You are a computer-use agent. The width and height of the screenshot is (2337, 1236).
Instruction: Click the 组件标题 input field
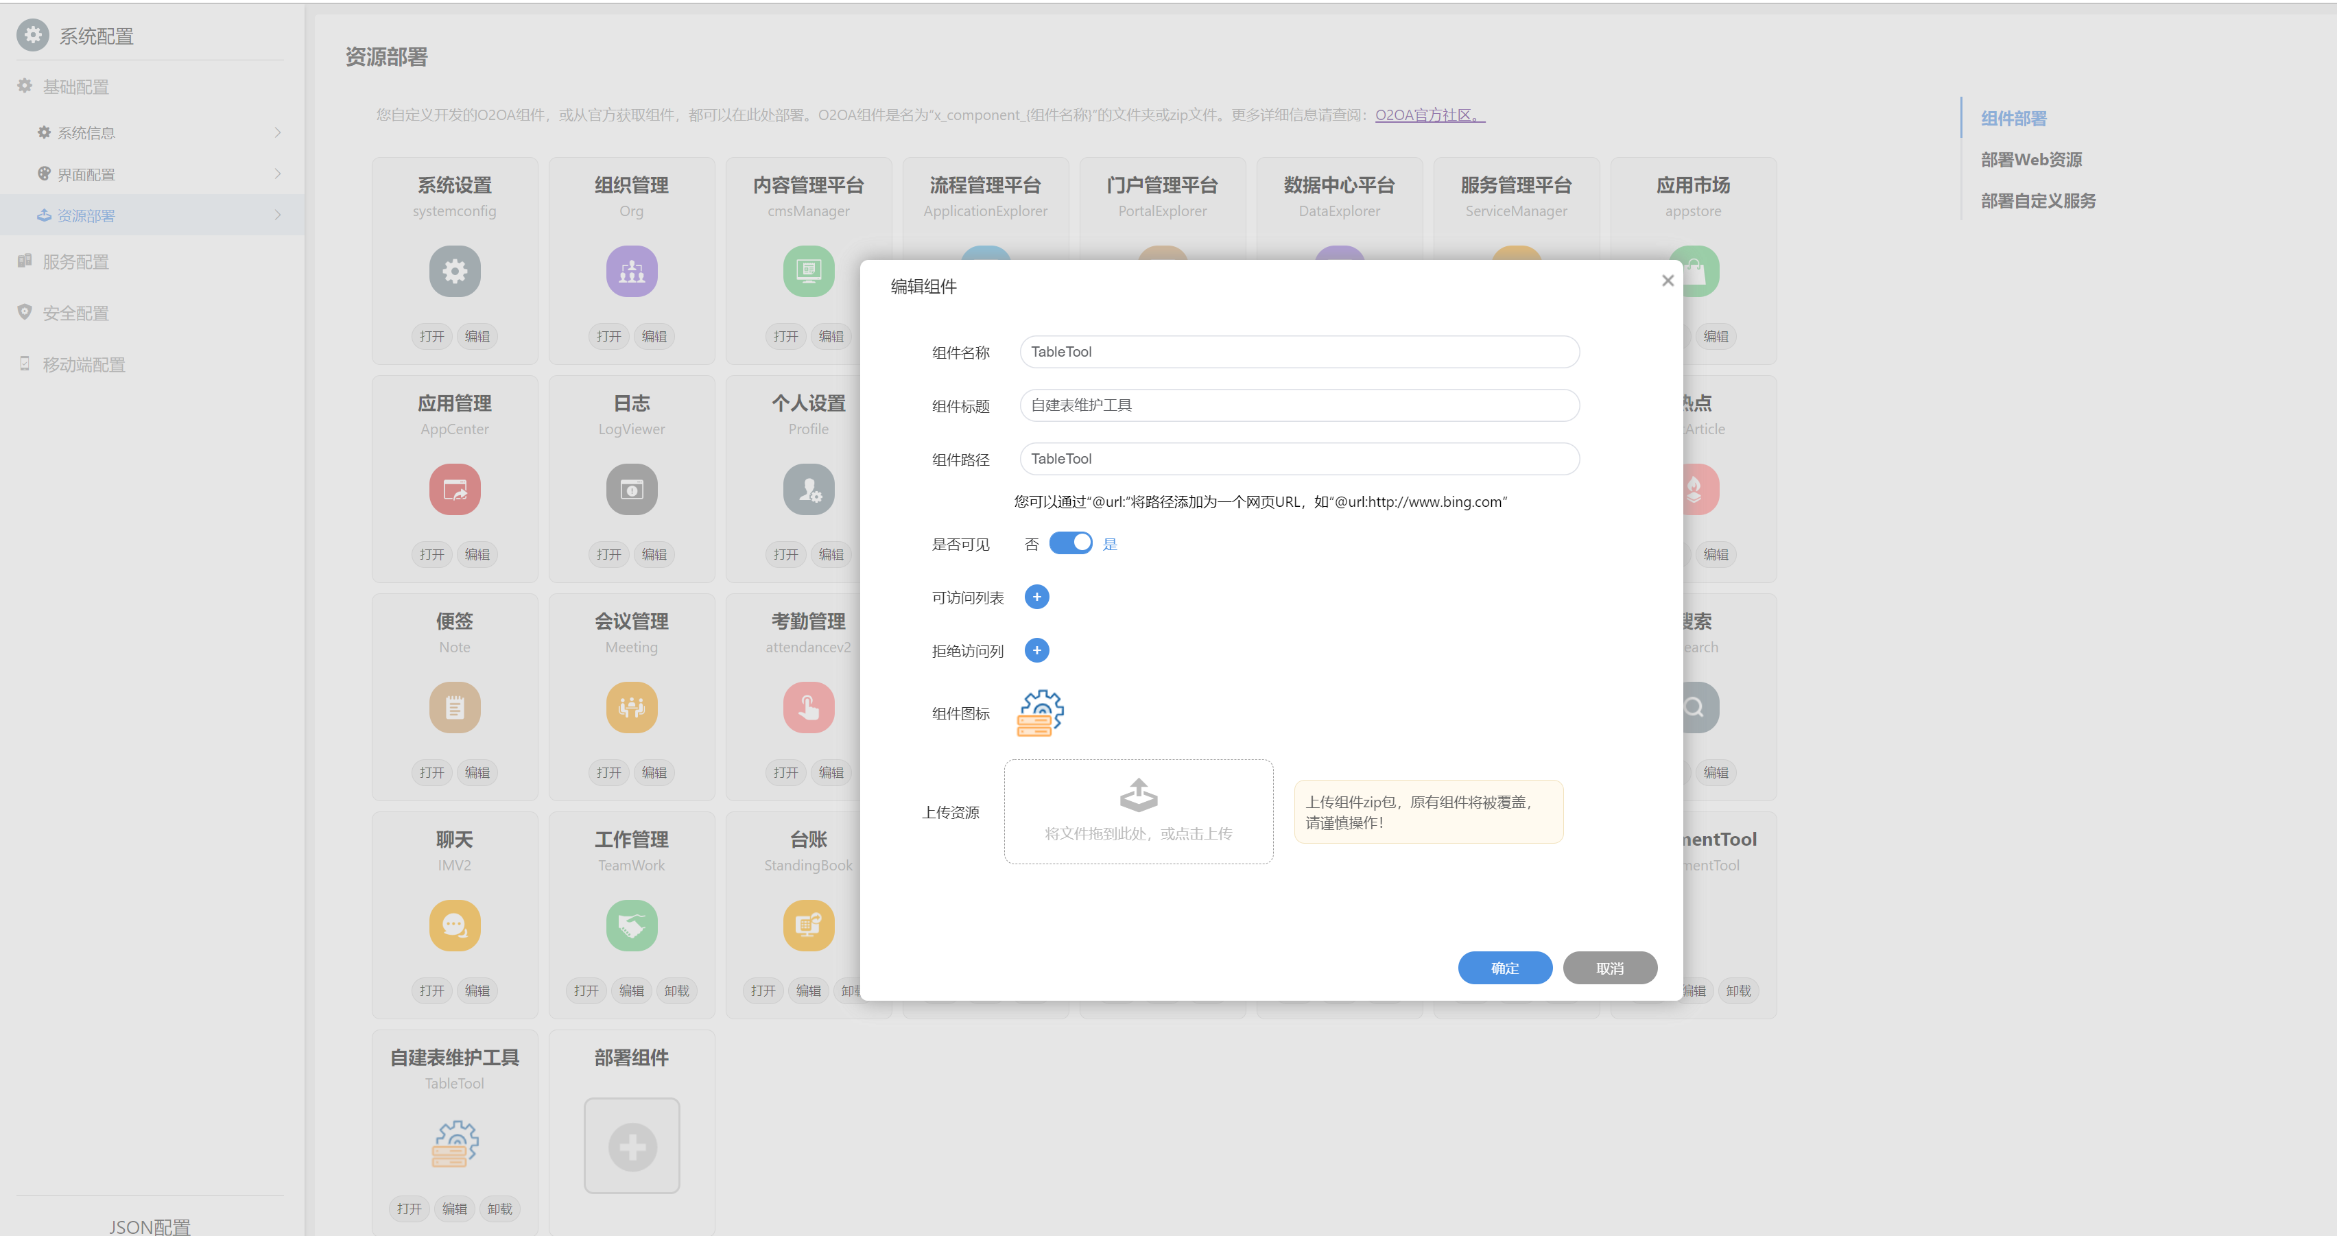pyautogui.click(x=1298, y=405)
